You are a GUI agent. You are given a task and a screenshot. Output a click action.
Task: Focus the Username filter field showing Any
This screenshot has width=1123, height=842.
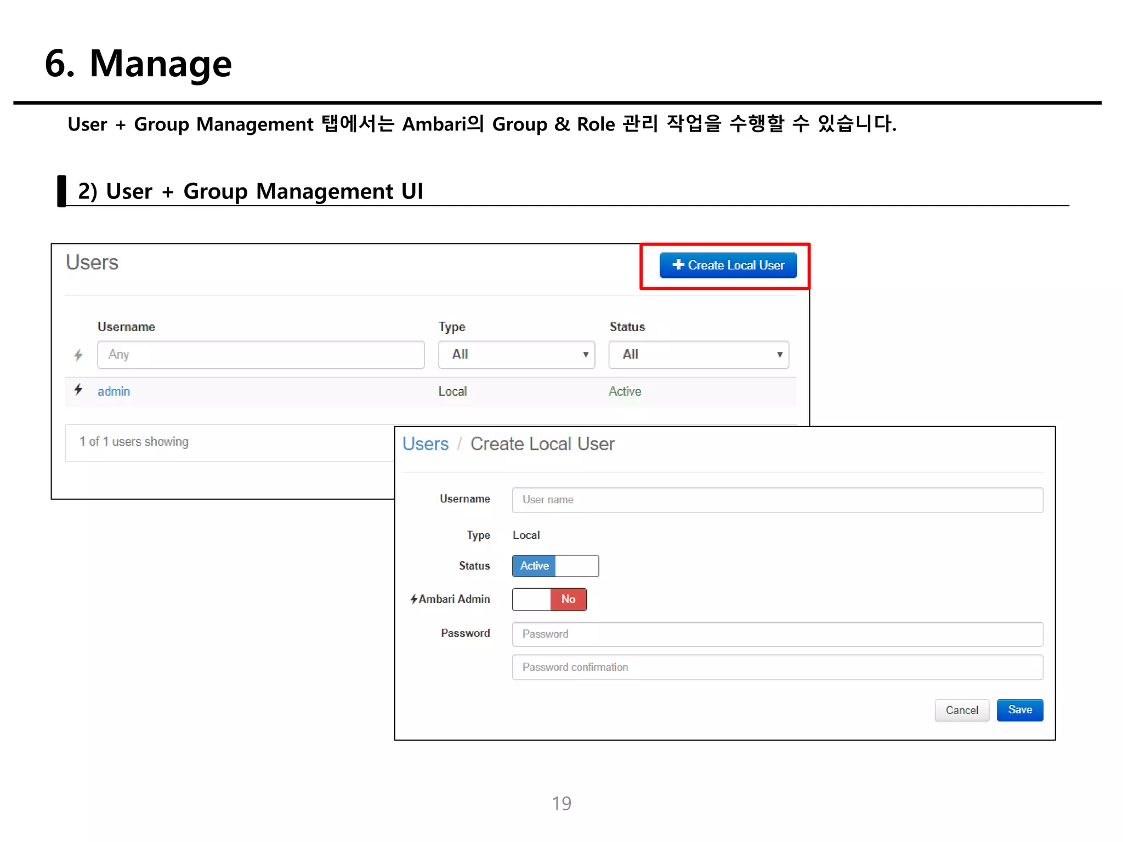(260, 355)
